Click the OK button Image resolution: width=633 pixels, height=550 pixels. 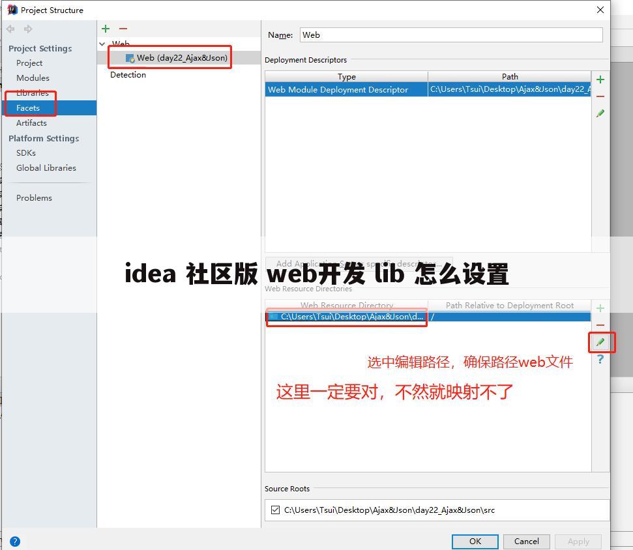[475, 542]
